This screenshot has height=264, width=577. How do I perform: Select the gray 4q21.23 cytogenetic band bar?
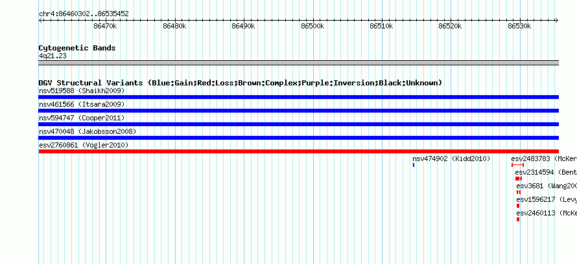pyautogui.click(x=298, y=63)
